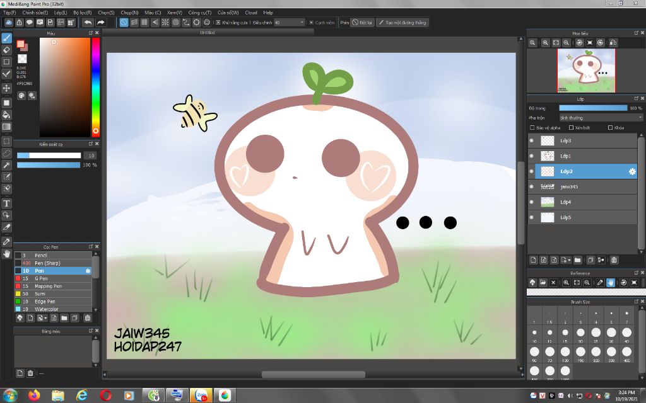The image size is (646, 403).
Task: Select the Move tool
Action: pyautogui.click(x=6, y=88)
